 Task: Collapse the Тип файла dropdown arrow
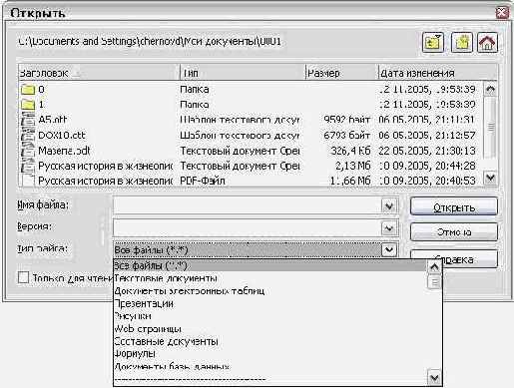(x=388, y=249)
